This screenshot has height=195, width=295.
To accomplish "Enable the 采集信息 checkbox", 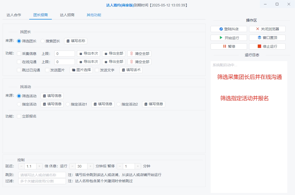I will click(19, 53).
